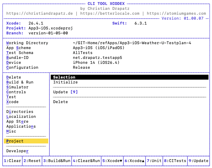212x168 pixels.
Task: Click the Release configuration value
Action: click(81, 67)
